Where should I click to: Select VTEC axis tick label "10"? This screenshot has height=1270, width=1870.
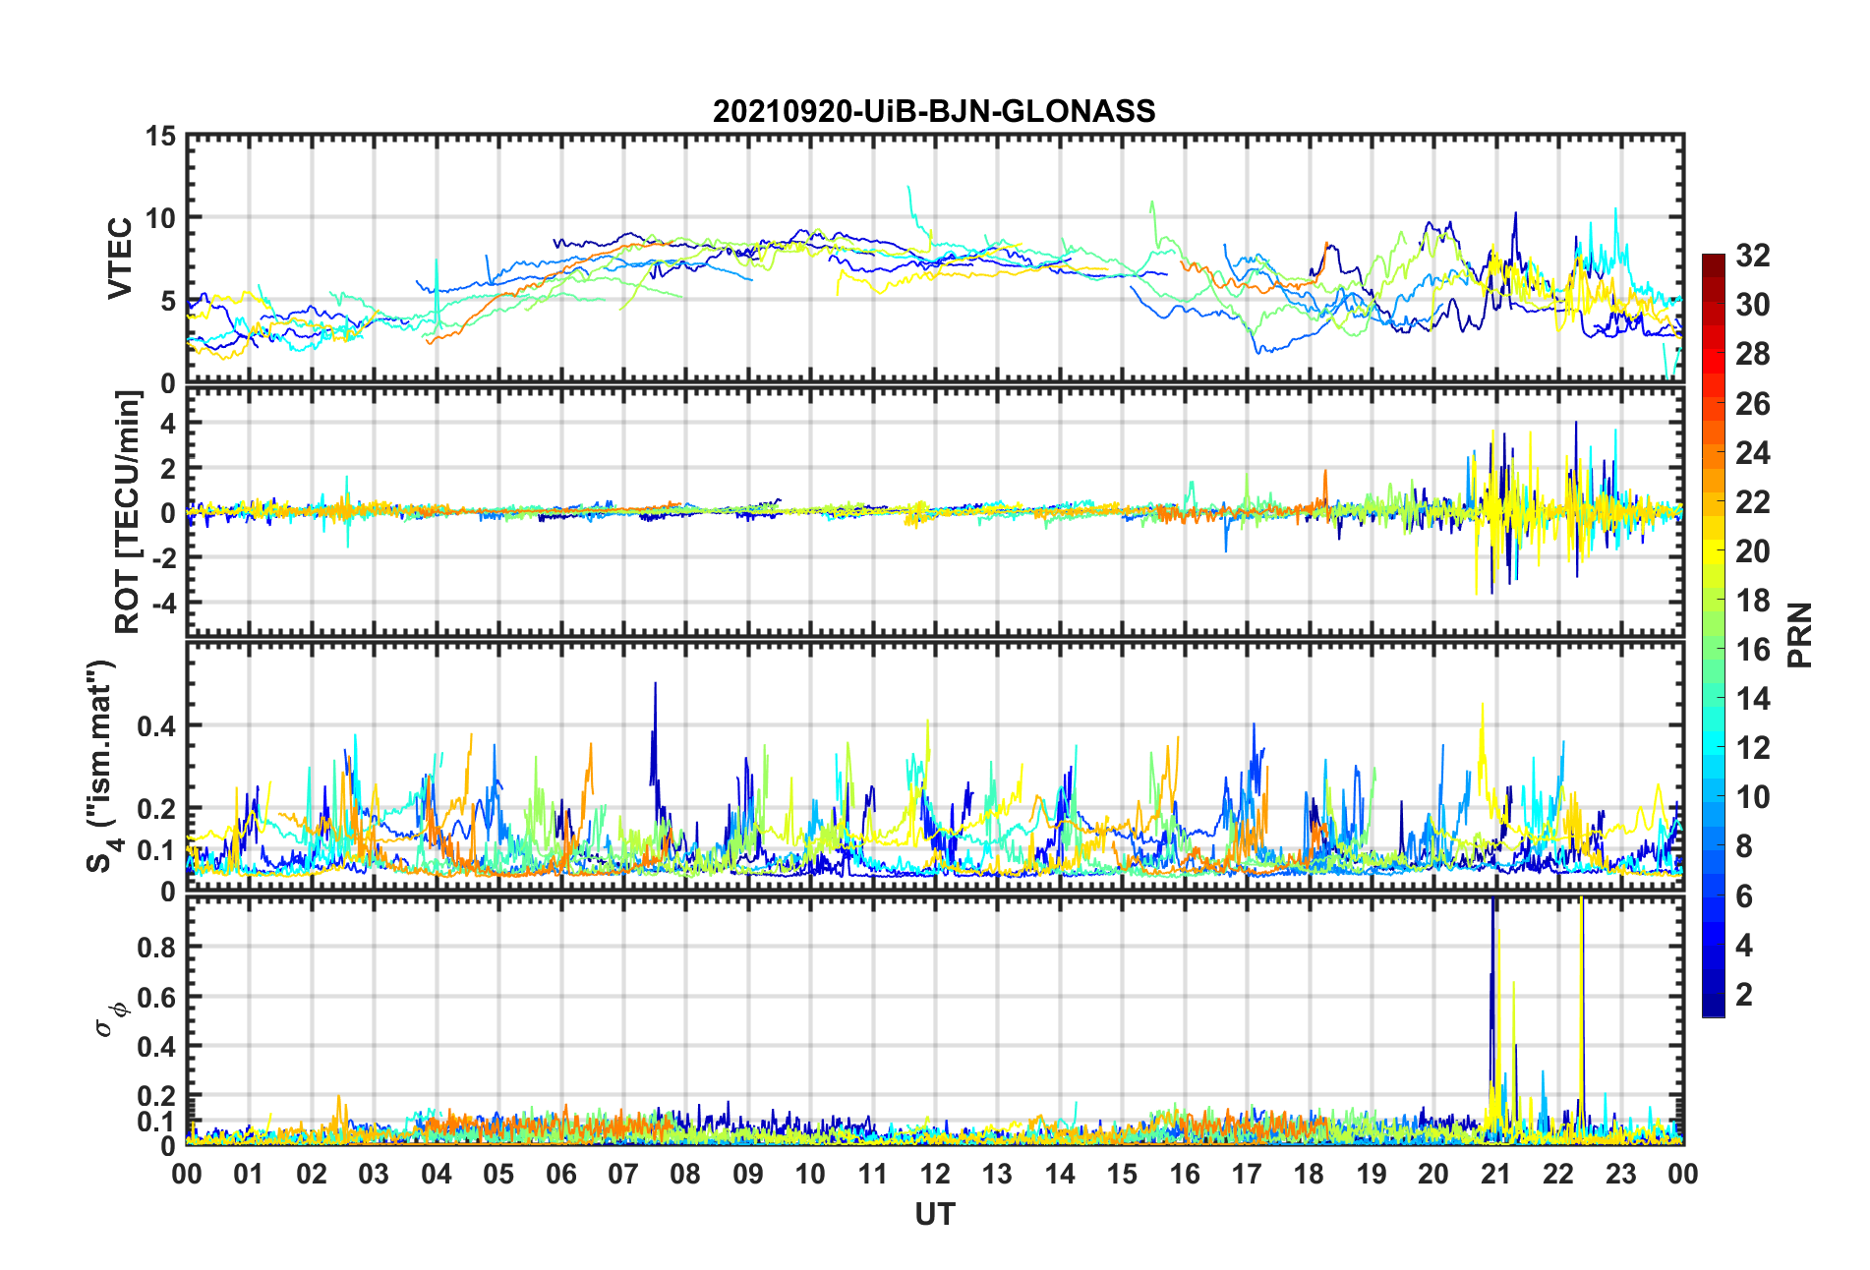tap(161, 218)
